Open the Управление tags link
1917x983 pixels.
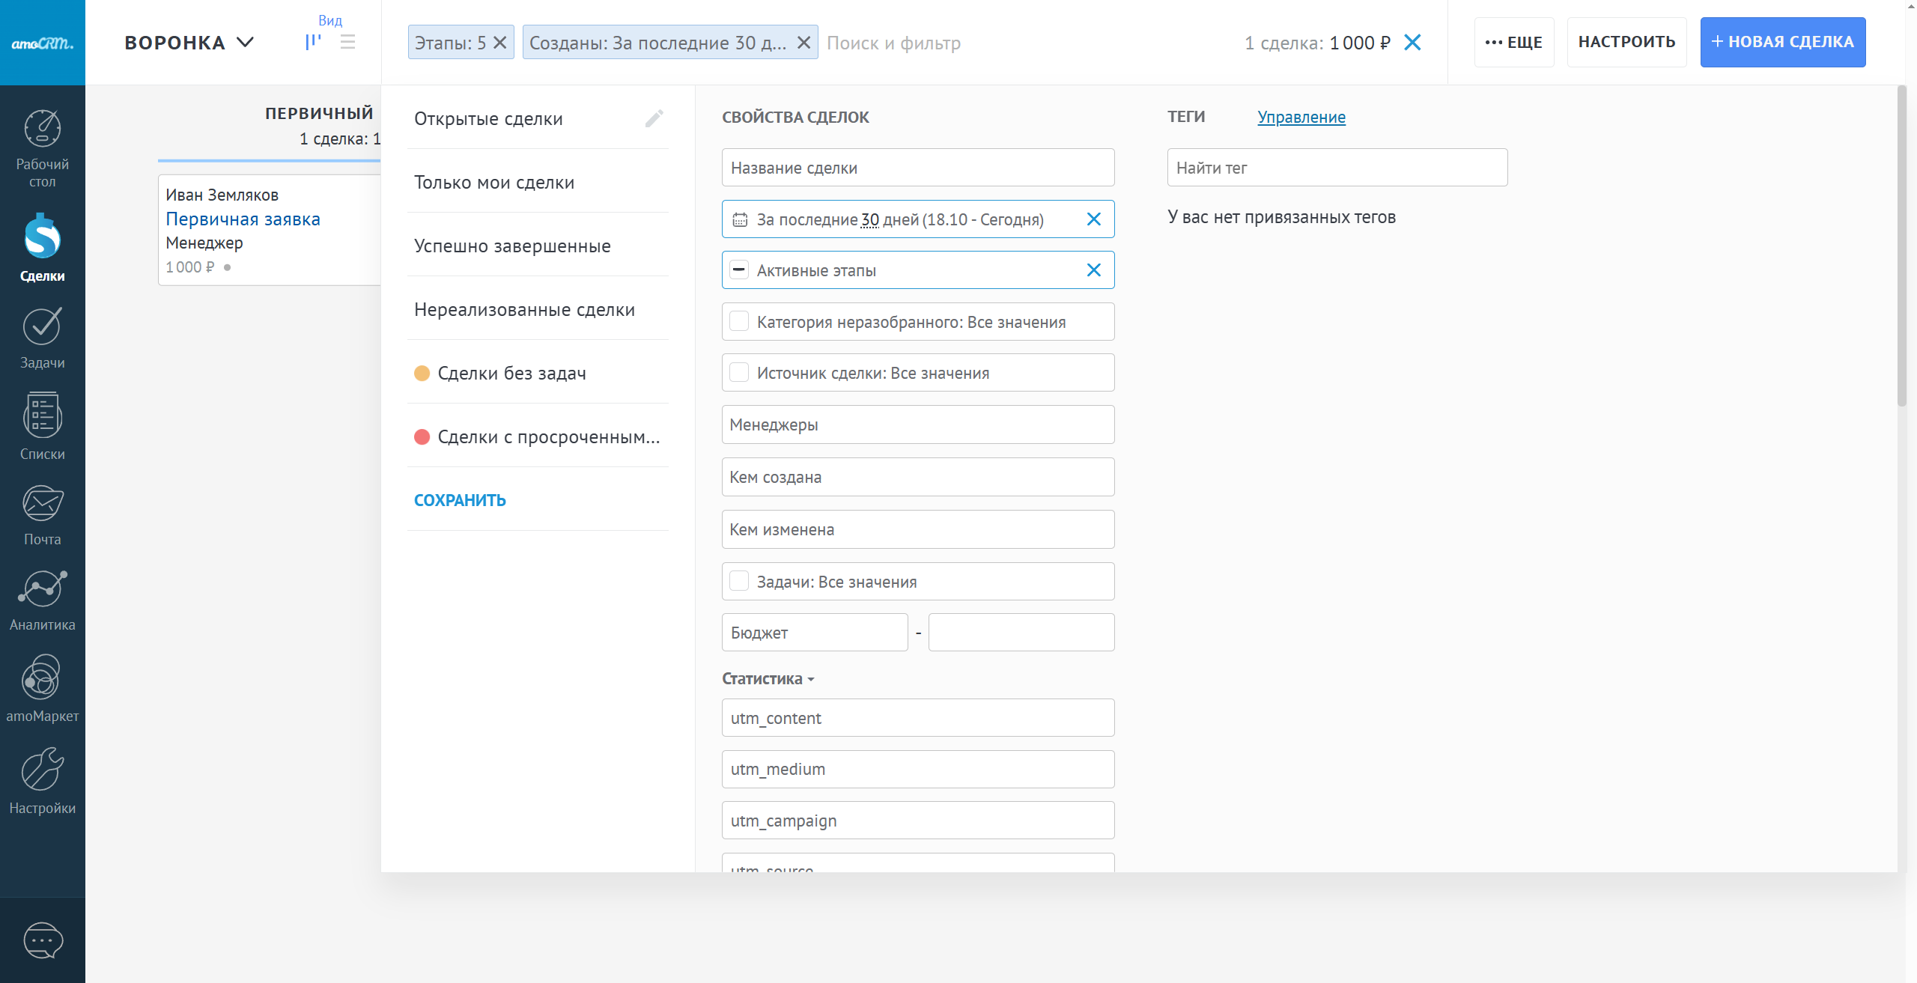pos(1301,117)
